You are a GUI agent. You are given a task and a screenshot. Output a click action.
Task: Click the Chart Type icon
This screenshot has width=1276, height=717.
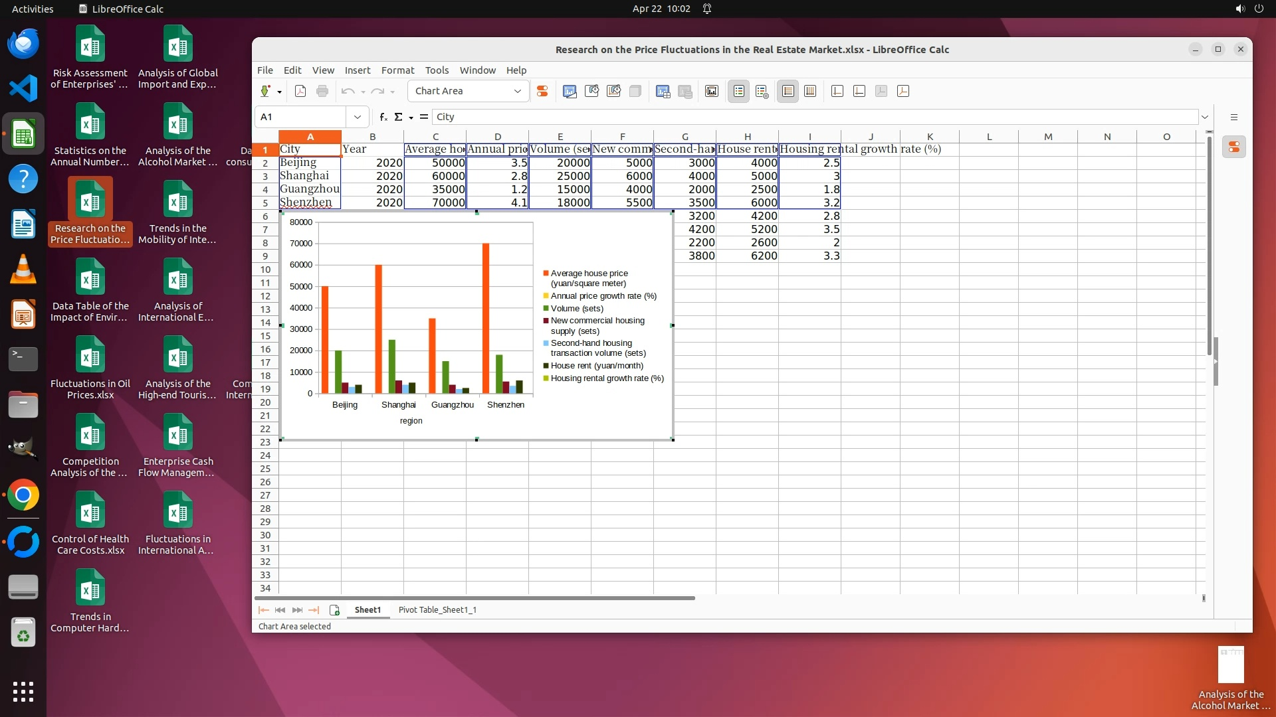coord(570,92)
